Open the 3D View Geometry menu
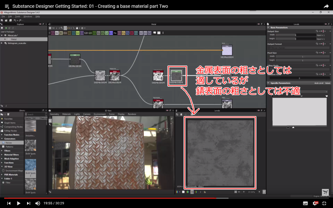The width and height of the screenshot is (333, 208). (x=54, y=114)
